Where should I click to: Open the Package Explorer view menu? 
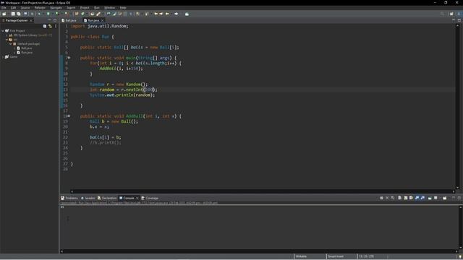tap(56, 26)
